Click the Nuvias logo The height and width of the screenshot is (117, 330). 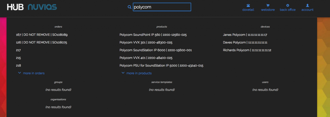42,7
